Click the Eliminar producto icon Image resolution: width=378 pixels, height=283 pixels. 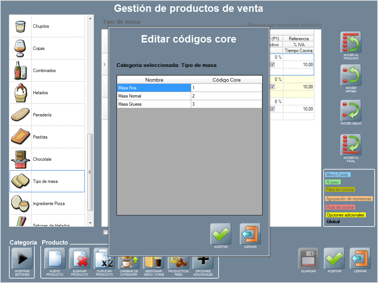[x=80, y=258]
